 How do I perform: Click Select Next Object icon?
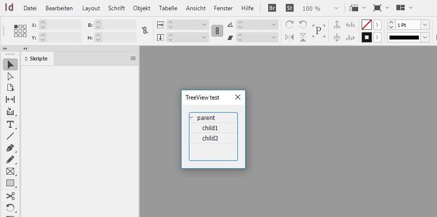[x=350, y=38]
